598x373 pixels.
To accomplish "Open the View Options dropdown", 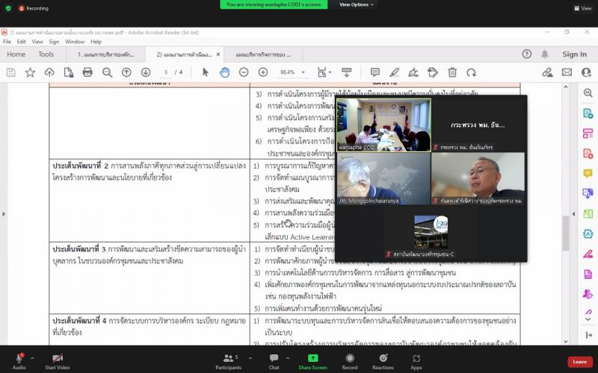I will (x=357, y=4).
